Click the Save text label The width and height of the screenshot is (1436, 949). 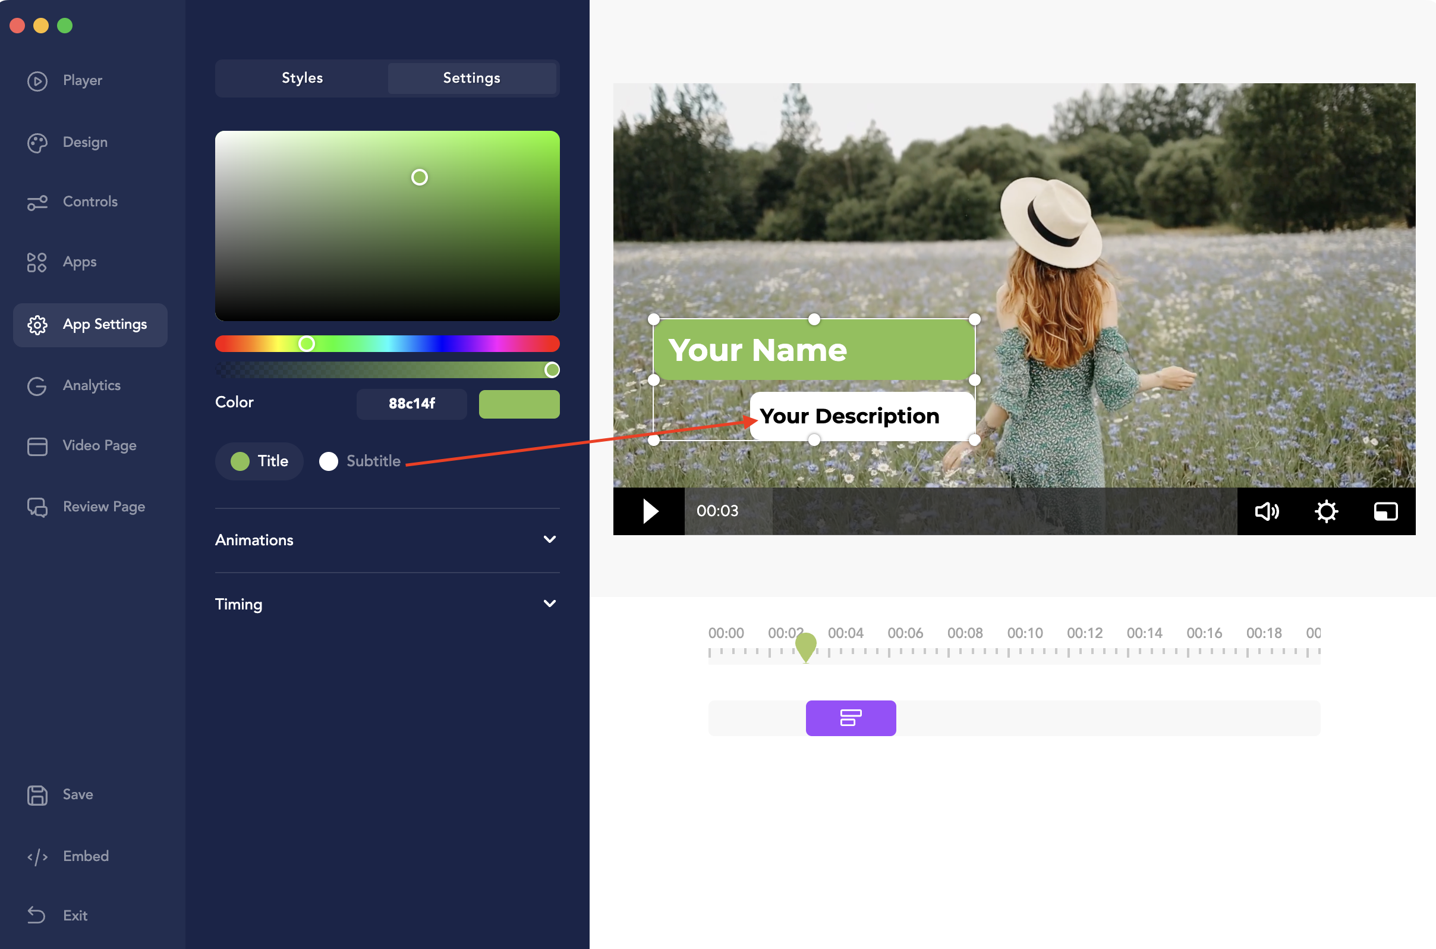pos(78,794)
